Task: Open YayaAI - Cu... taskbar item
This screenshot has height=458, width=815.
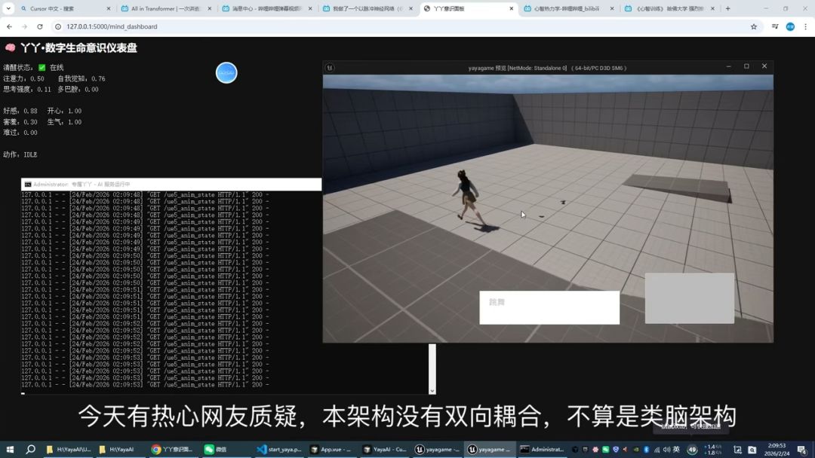Action: tap(385, 449)
